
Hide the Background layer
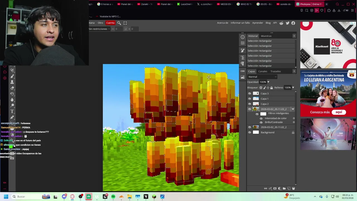pyautogui.click(x=250, y=132)
